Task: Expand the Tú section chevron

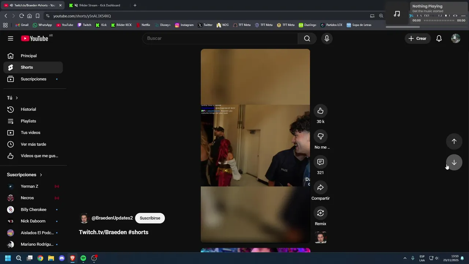Action: pos(17,98)
